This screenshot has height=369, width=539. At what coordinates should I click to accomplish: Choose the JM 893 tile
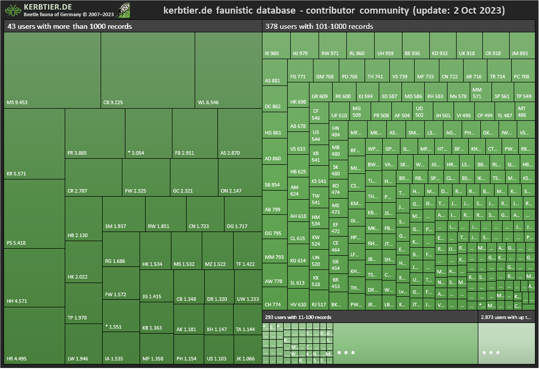(522, 45)
